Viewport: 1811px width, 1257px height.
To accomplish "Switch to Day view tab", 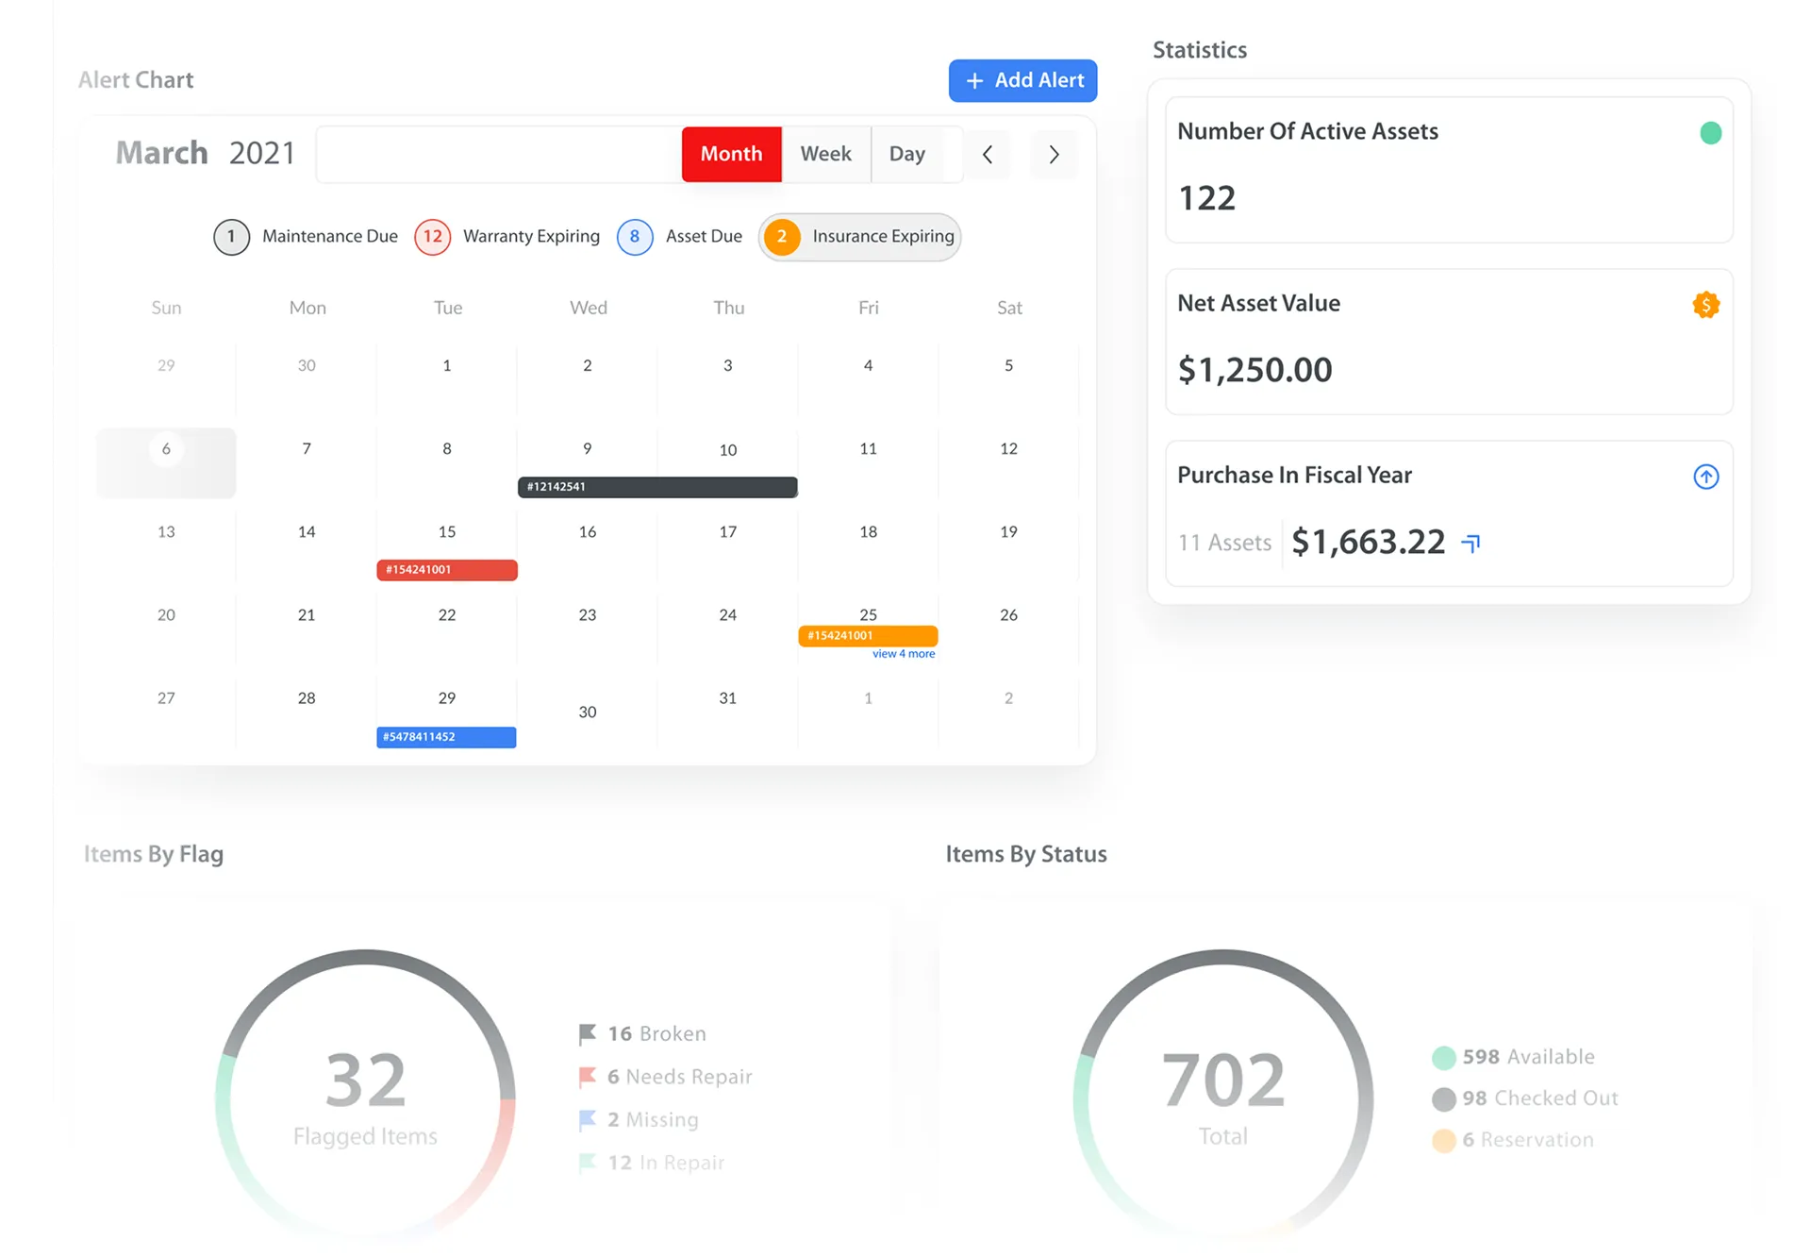I will (906, 154).
